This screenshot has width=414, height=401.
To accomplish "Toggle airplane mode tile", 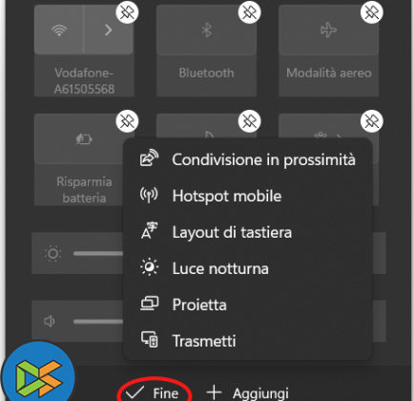I will pos(328,31).
